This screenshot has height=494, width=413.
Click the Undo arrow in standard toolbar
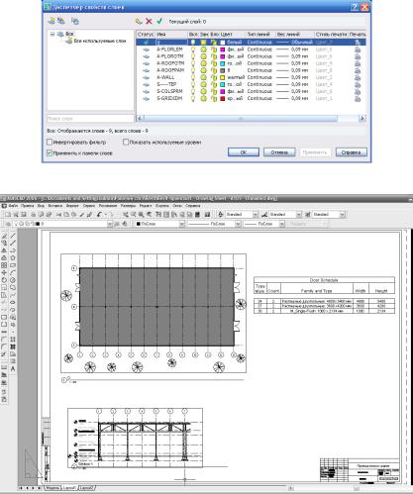pyautogui.click(x=99, y=215)
